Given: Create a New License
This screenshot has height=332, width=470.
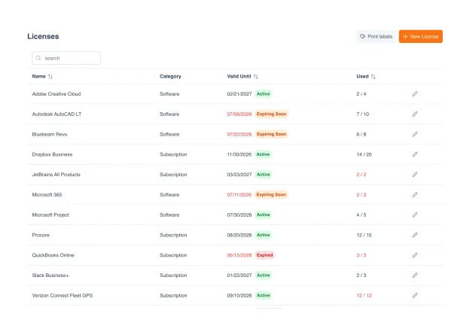Looking at the screenshot, I should tap(420, 37).
